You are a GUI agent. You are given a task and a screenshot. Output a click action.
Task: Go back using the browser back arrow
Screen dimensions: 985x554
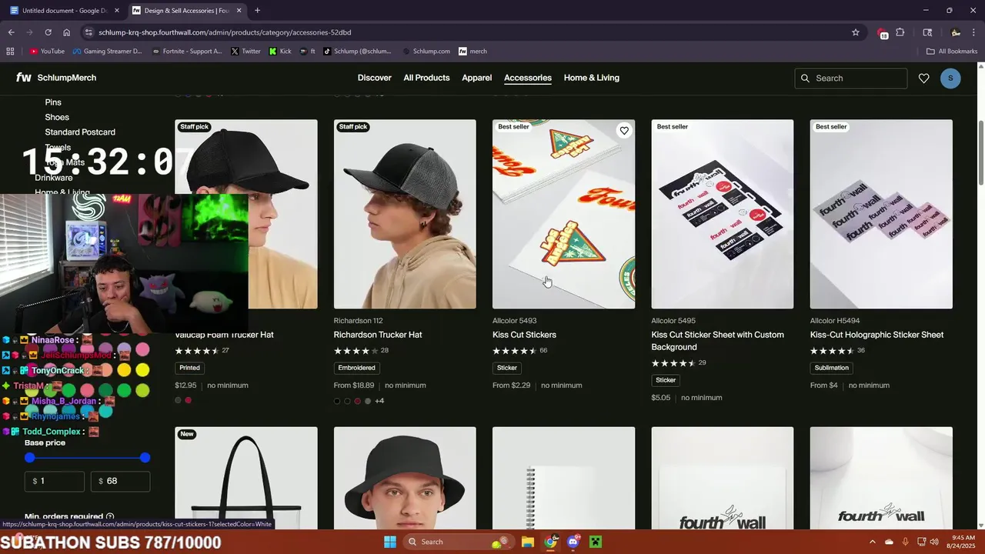[x=11, y=32]
